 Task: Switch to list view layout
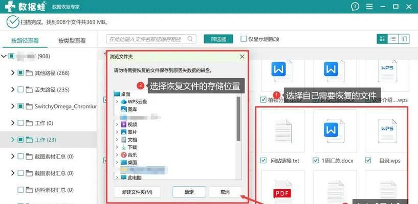[393, 39]
